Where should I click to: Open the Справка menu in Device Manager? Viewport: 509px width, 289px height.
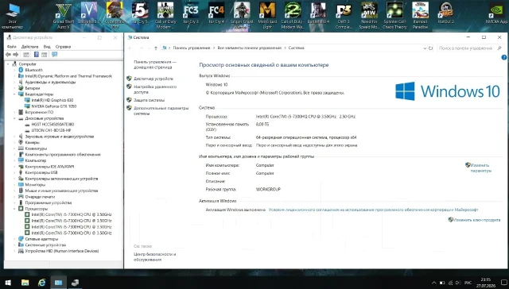(x=63, y=47)
